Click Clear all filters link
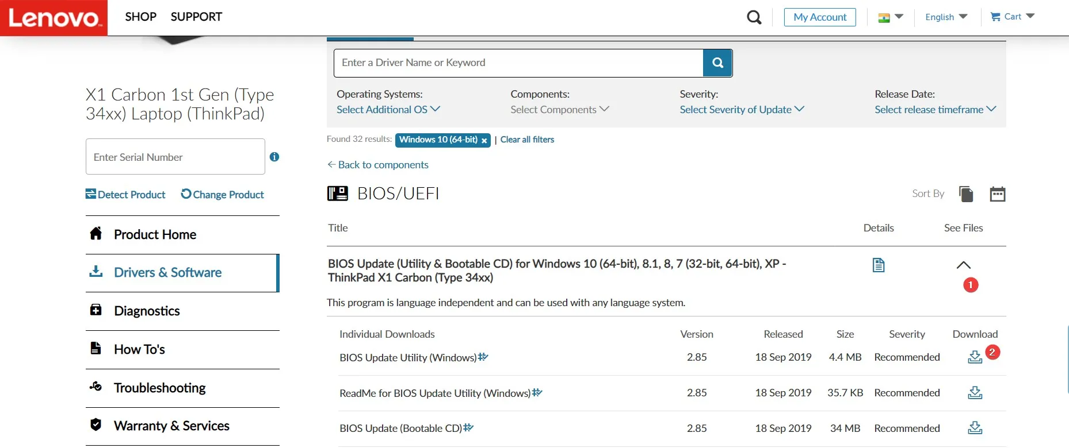 (x=527, y=140)
